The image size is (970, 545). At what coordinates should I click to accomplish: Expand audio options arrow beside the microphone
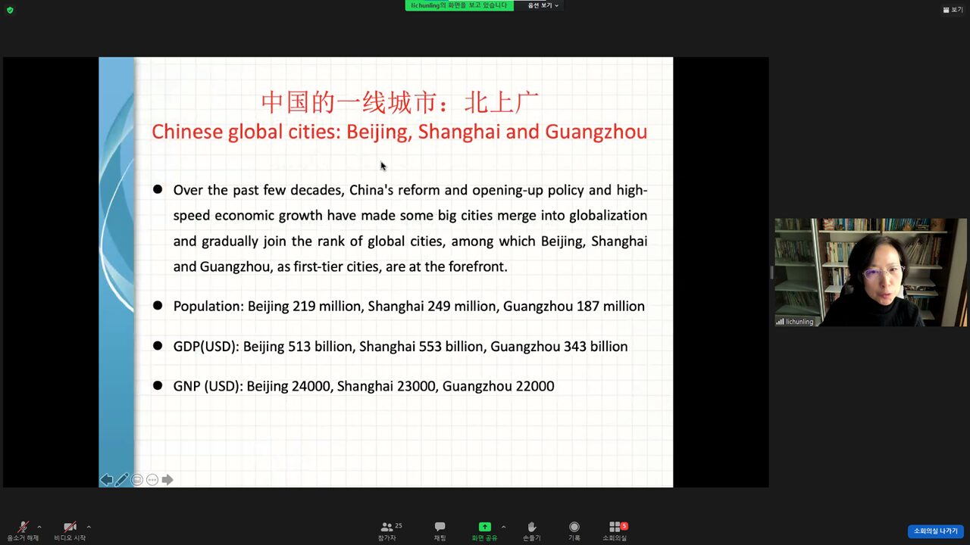39,527
